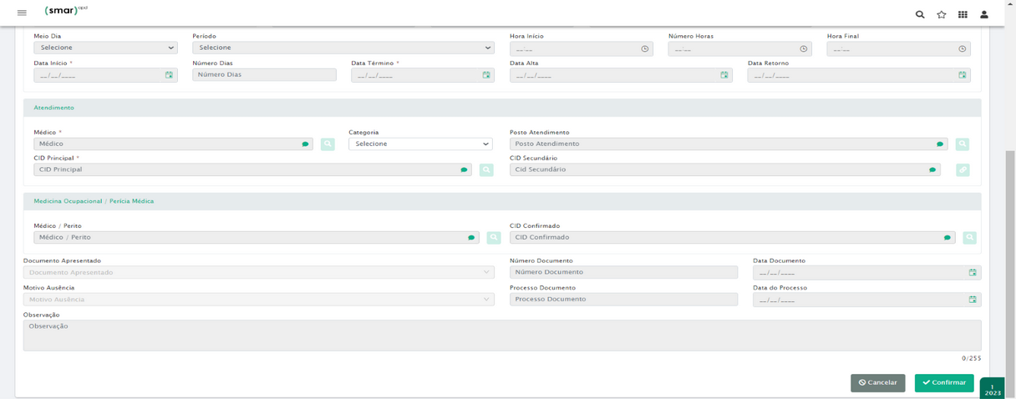This screenshot has width=1016, height=399.
Task: Click search button next to Médico / Perito
Action: pos(494,237)
